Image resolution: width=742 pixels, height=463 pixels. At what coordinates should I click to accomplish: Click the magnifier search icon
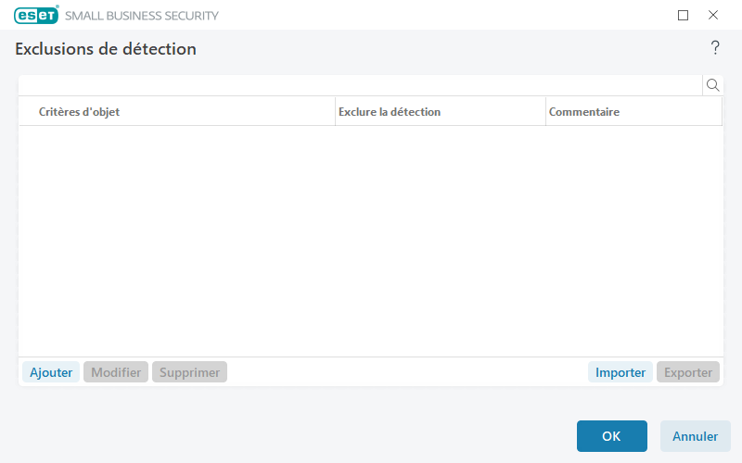point(713,85)
